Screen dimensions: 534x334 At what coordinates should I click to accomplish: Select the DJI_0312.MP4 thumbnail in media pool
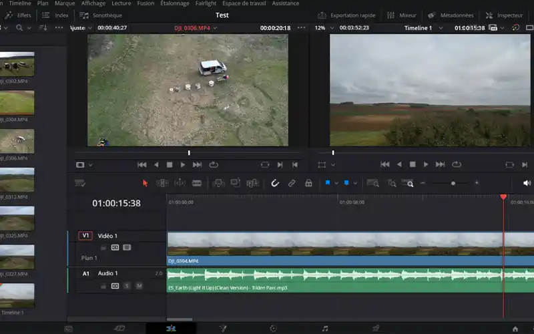click(17, 180)
